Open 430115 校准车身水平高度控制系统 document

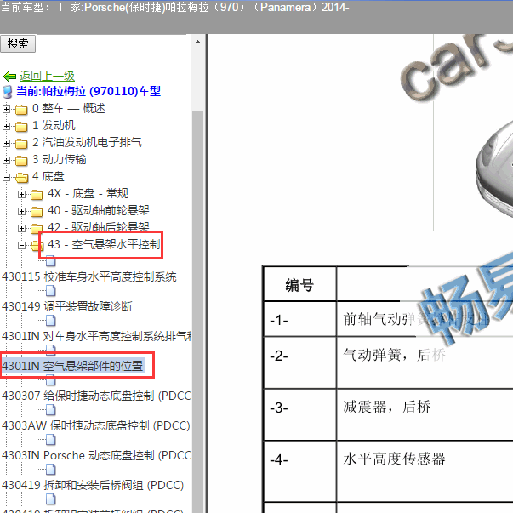[x=89, y=276]
